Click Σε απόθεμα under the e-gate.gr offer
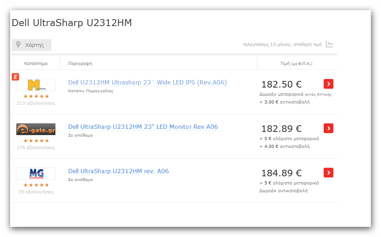Viewport: 381px width, 237px height. click(x=80, y=135)
